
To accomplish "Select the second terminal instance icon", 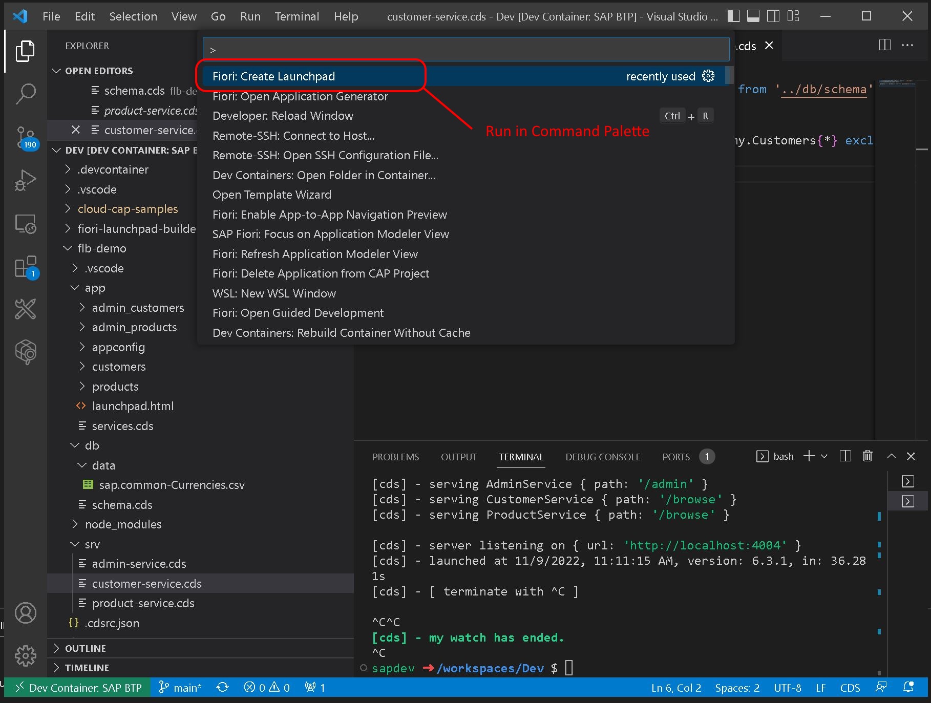I will pyautogui.click(x=908, y=501).
